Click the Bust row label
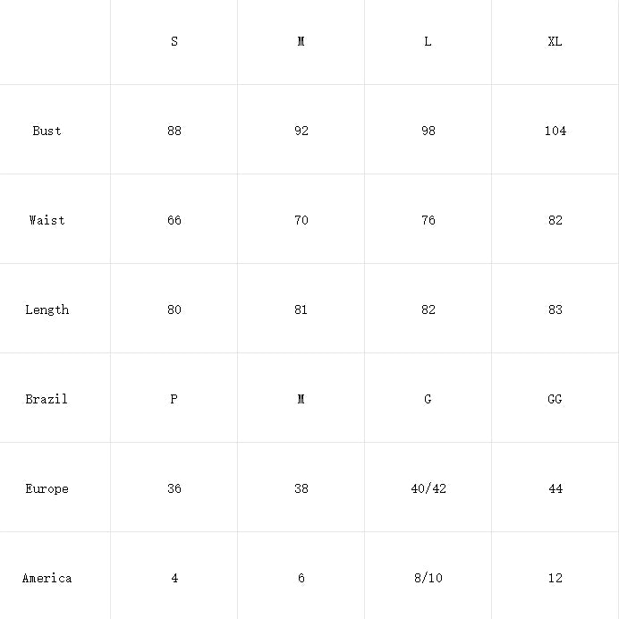 point(47,131)
